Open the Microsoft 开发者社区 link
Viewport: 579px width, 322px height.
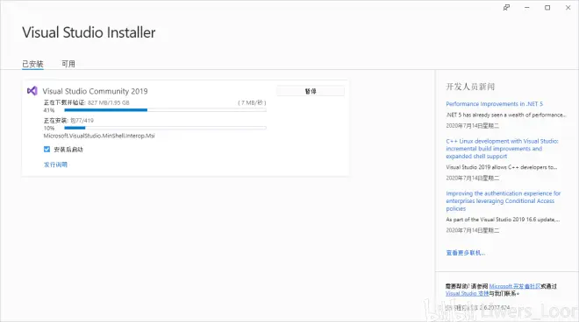(515, 286)
